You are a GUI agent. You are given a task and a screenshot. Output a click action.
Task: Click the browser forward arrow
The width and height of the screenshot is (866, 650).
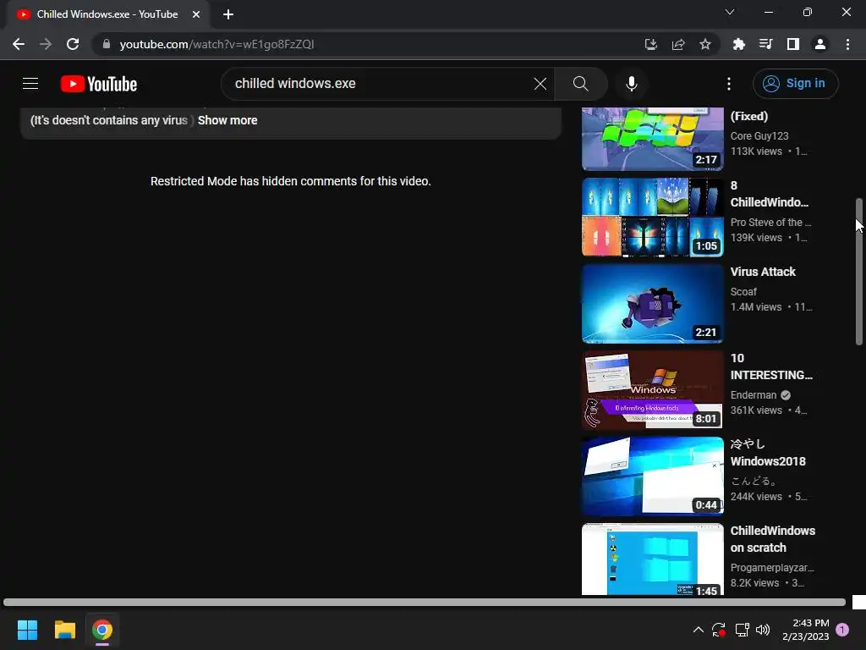pos(46,44)
